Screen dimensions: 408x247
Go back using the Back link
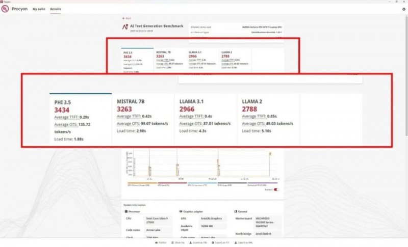[x=127, y=18]
